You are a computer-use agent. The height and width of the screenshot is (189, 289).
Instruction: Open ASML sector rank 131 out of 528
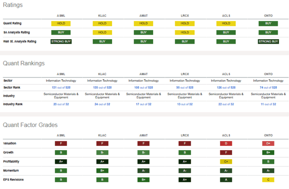pyautogui.click(x=61, y=87)
